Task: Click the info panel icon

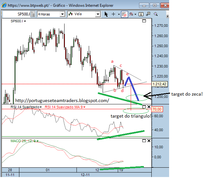Action: tap(141, 14)
